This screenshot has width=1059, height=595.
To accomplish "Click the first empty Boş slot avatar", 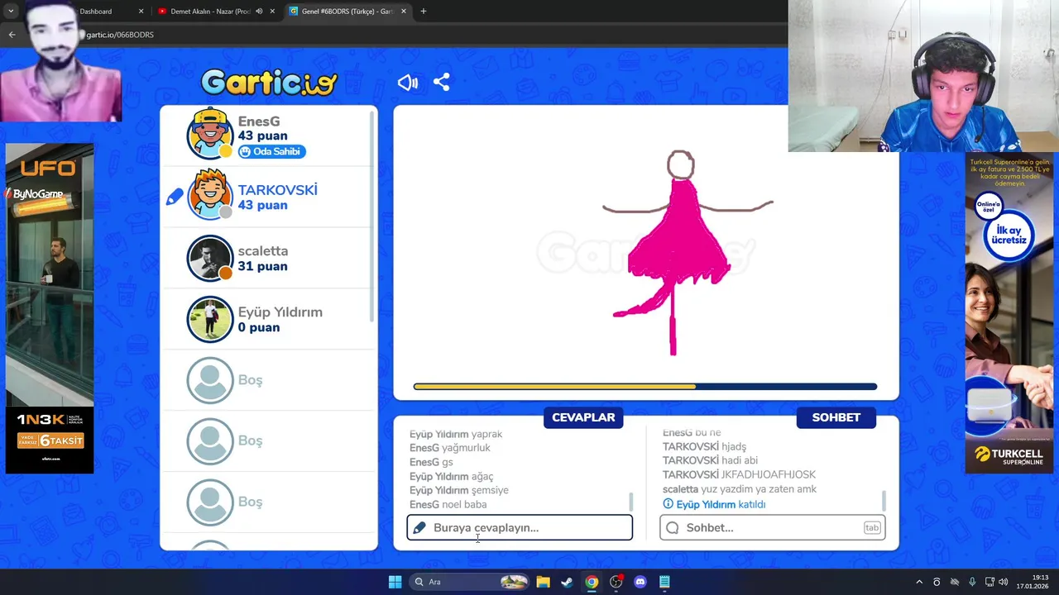I will click(210, 380).
